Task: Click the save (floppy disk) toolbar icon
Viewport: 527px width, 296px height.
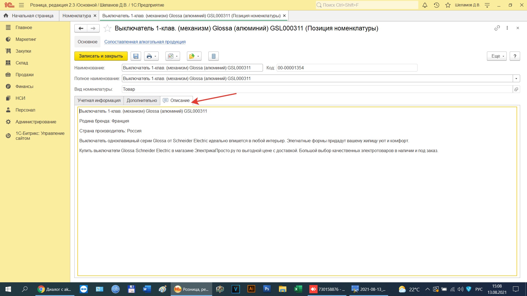Action: [x=136, y=56]
